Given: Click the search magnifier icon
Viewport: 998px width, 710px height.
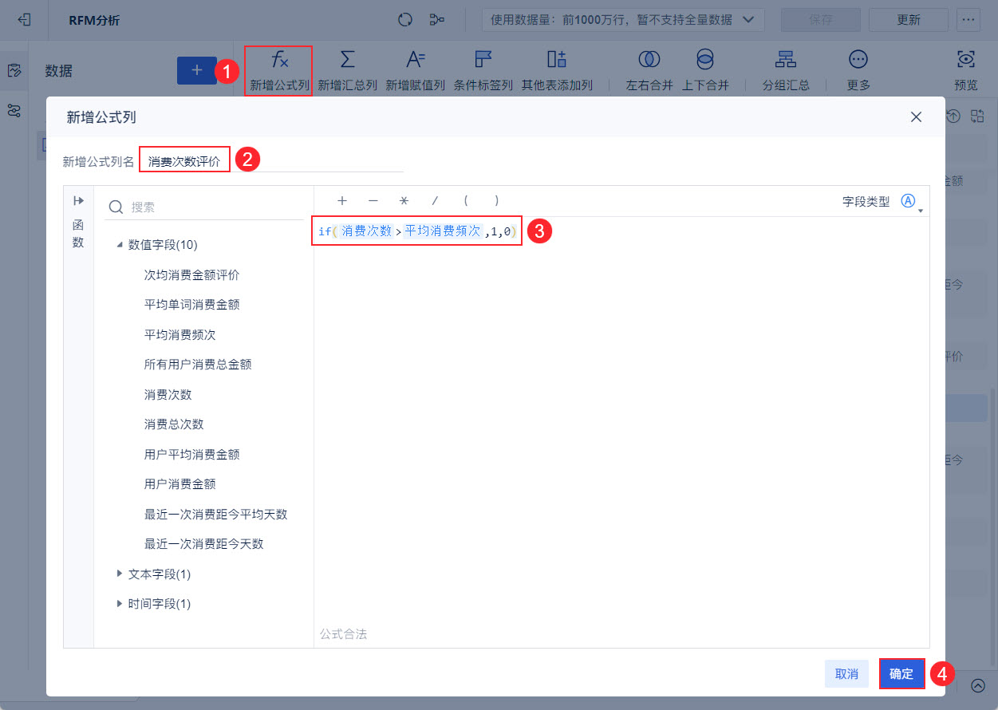Looking at the screenshot, I should 116,207.
